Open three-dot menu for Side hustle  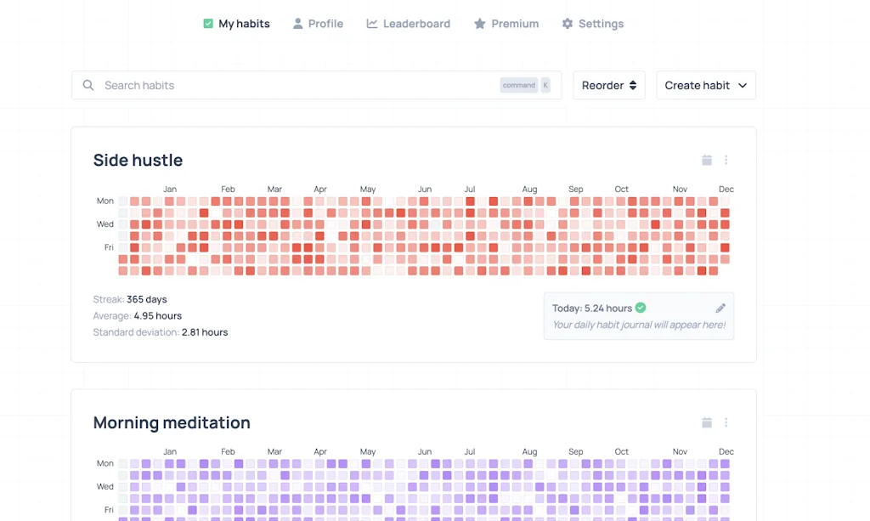726,160
